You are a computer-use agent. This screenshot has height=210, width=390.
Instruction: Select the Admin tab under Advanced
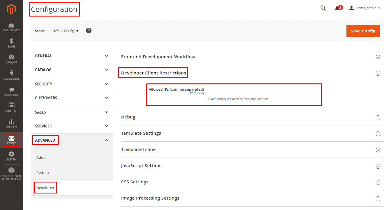point(42,158)
